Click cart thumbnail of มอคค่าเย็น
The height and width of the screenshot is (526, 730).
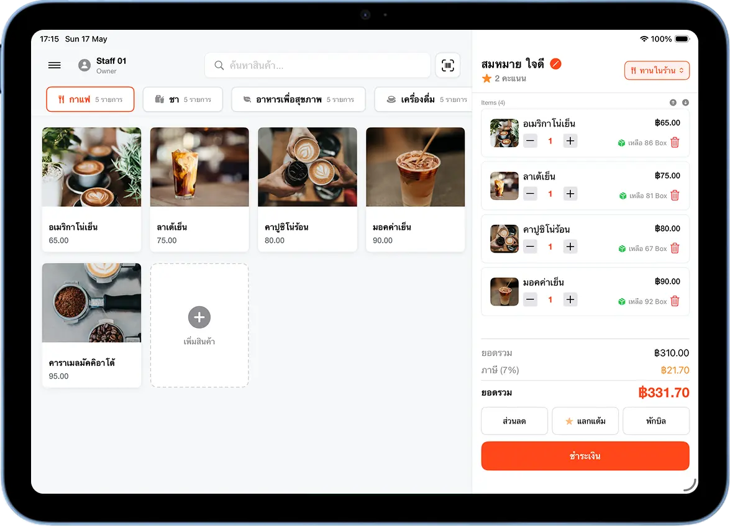coord(504,291)
